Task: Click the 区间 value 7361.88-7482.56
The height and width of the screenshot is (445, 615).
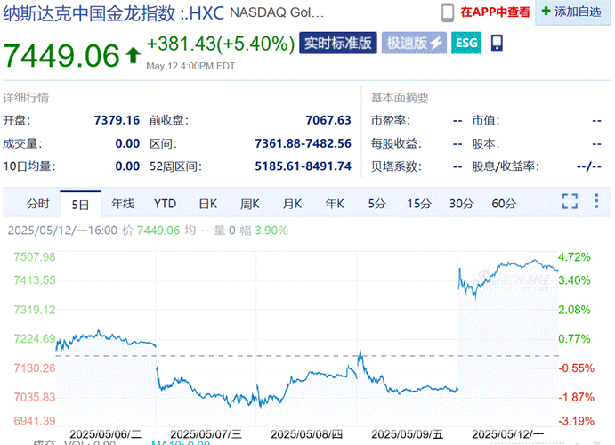Action: click(303, 143)
